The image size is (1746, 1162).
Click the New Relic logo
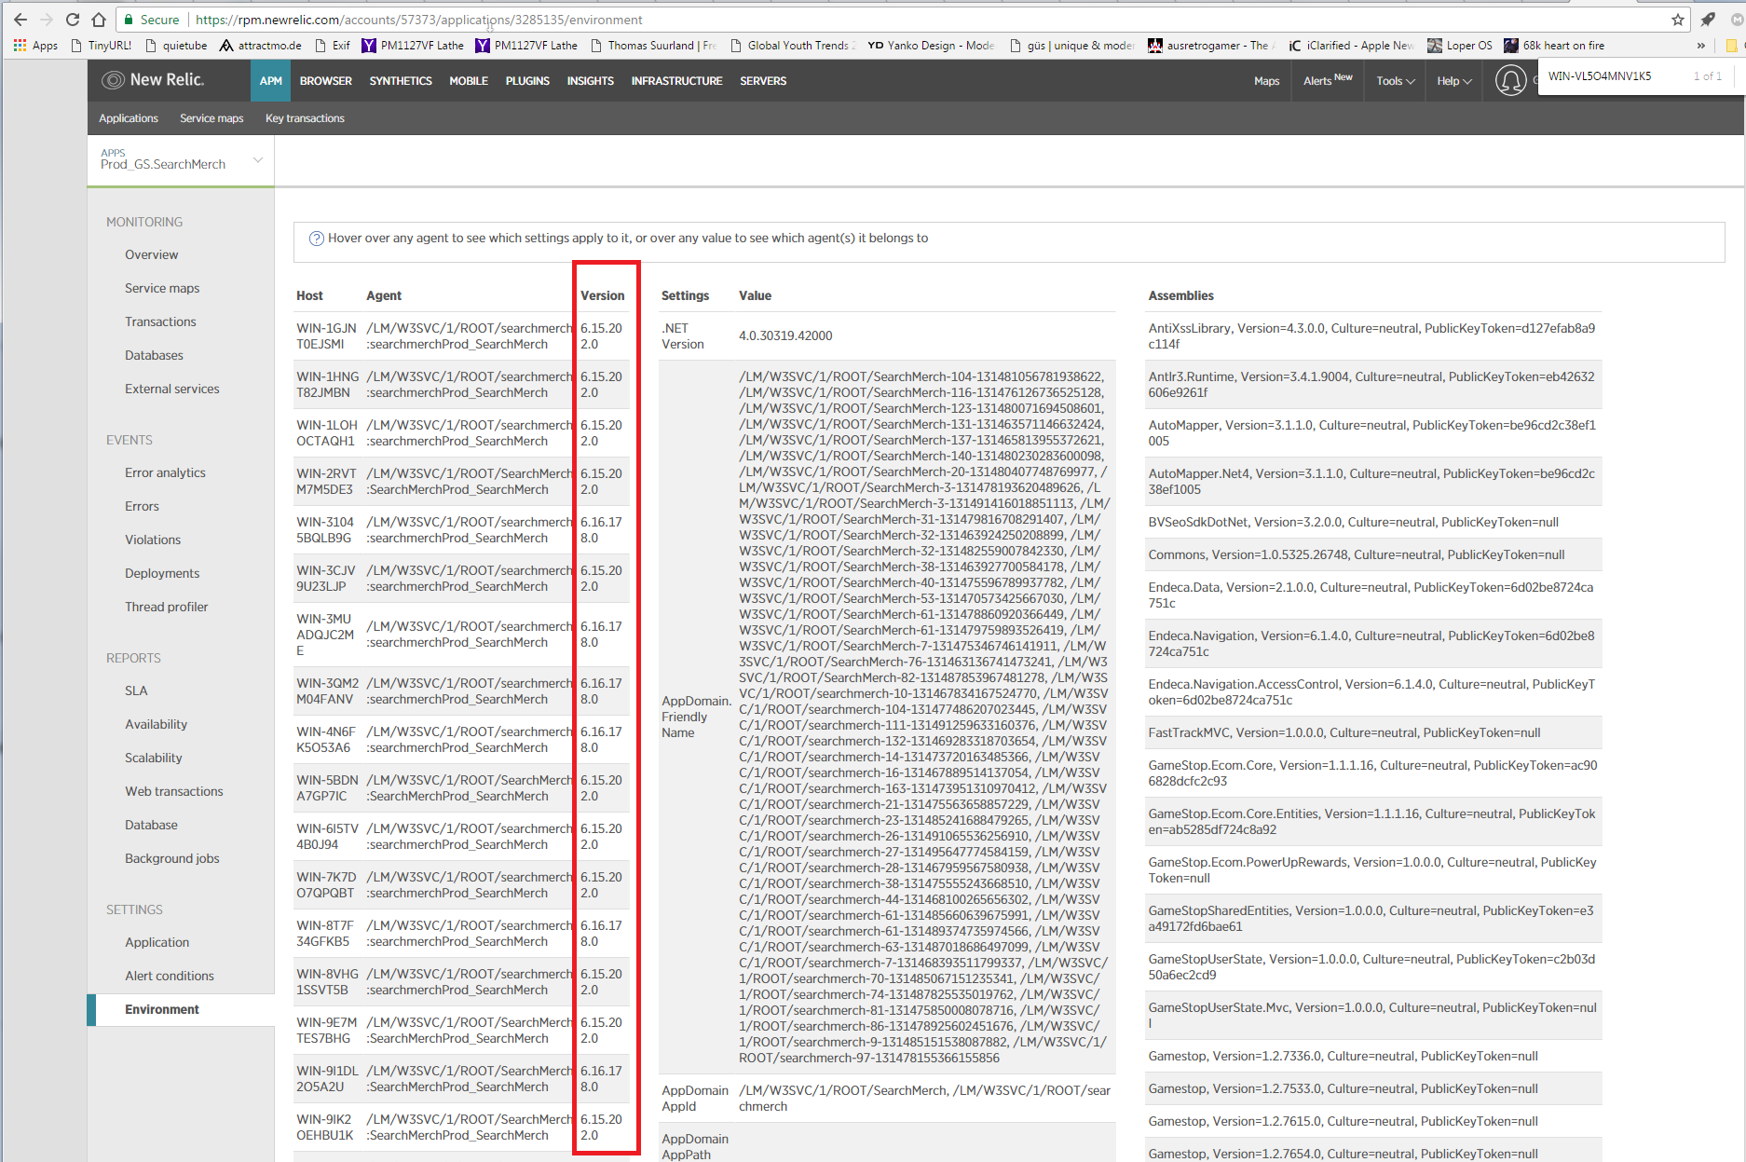point(154,80)
